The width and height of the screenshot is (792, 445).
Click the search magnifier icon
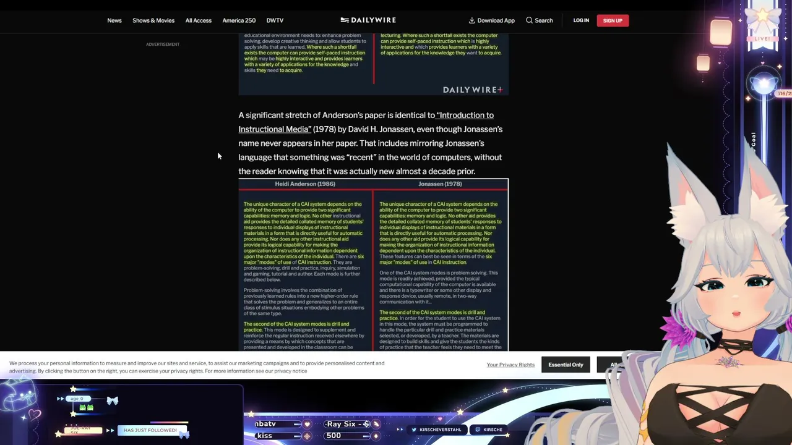point(529,20)
